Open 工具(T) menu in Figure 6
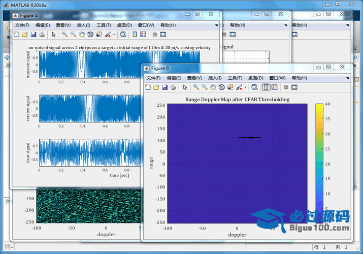363x254 pixels. tap(235, 78)
